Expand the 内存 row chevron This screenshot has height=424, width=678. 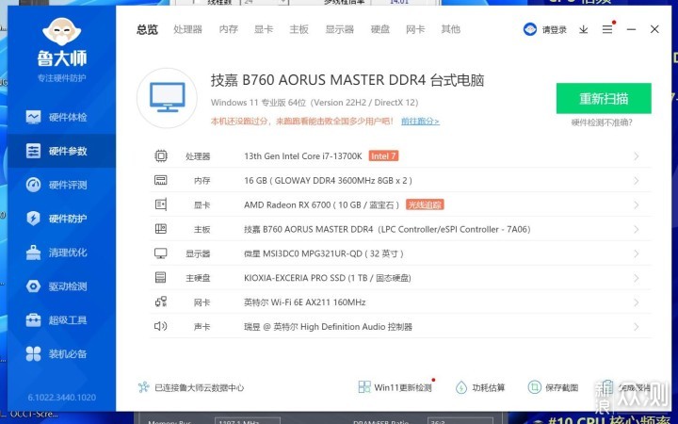(636, 180)
